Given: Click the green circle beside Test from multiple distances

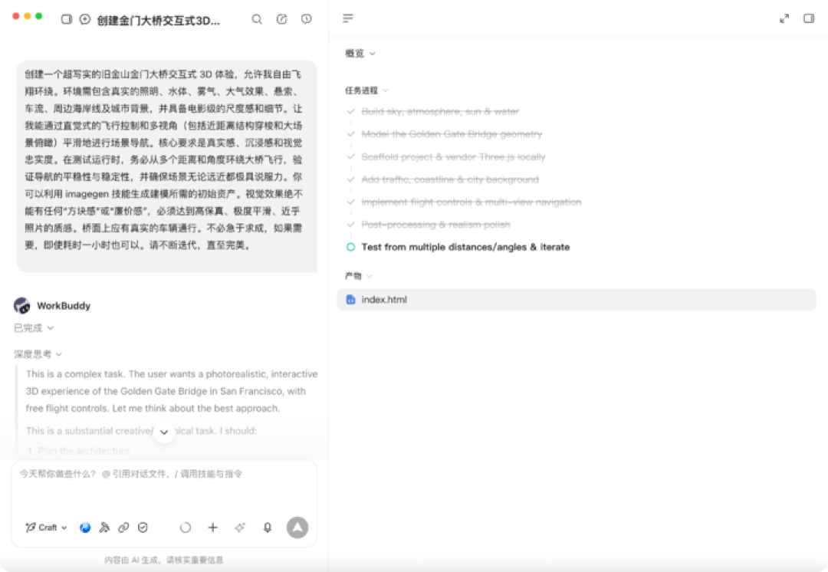Looking at the screenshot, I should (x=350, y=247).
